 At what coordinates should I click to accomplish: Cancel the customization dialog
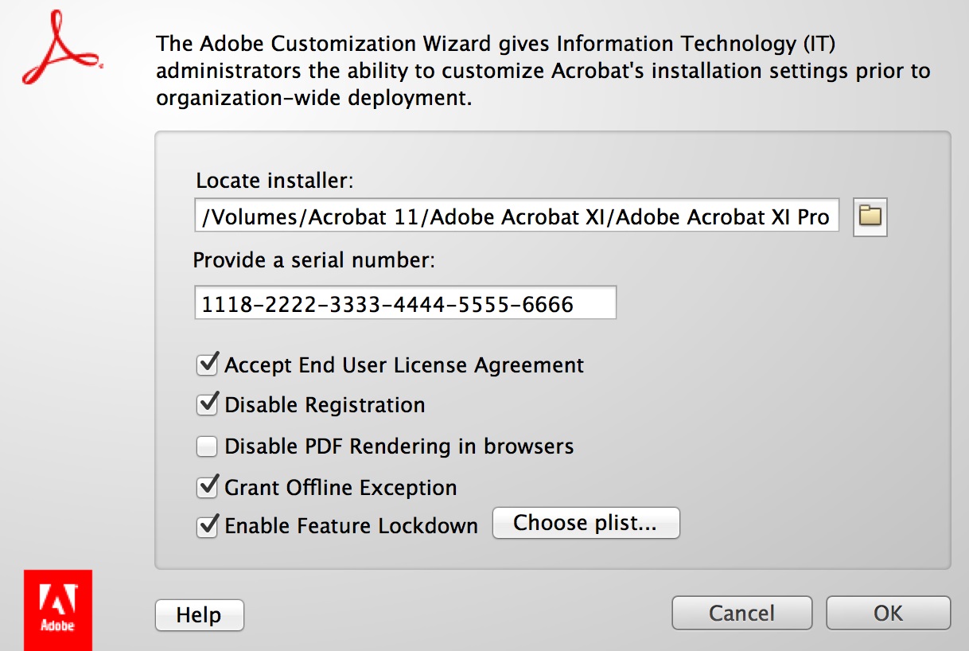click(x=741, y=613)
